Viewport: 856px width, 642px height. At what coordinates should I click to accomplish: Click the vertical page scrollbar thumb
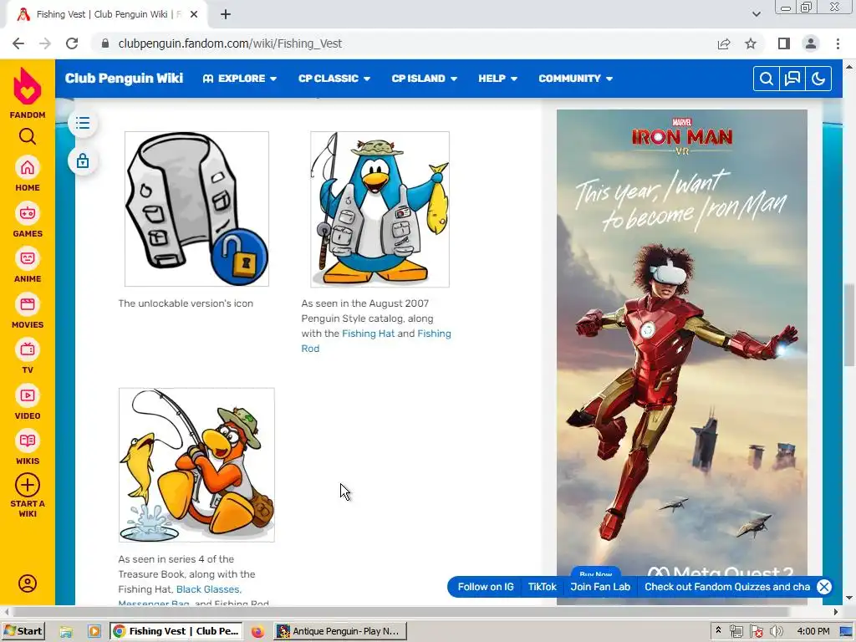point(849,326)
